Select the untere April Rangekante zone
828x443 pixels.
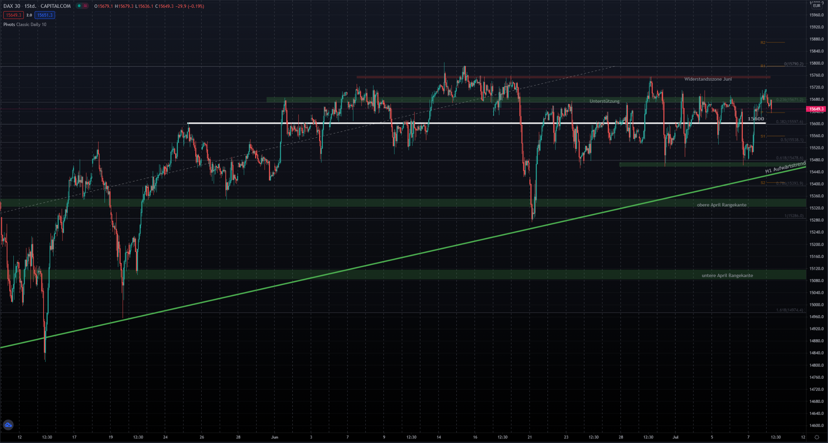tap(727, 275)
